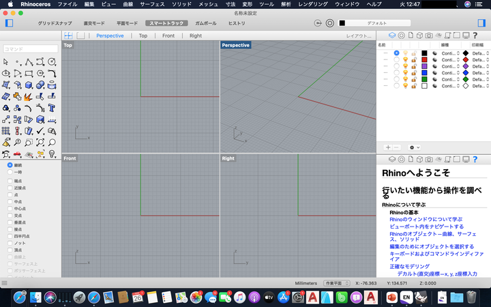
Task: Open print width dropdown for green layer
Action: point(481,79)
